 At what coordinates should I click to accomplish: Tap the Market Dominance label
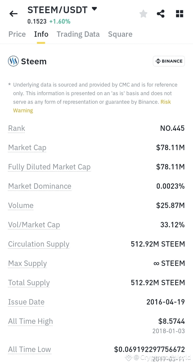pyautogui.click(x=40, y=186)
